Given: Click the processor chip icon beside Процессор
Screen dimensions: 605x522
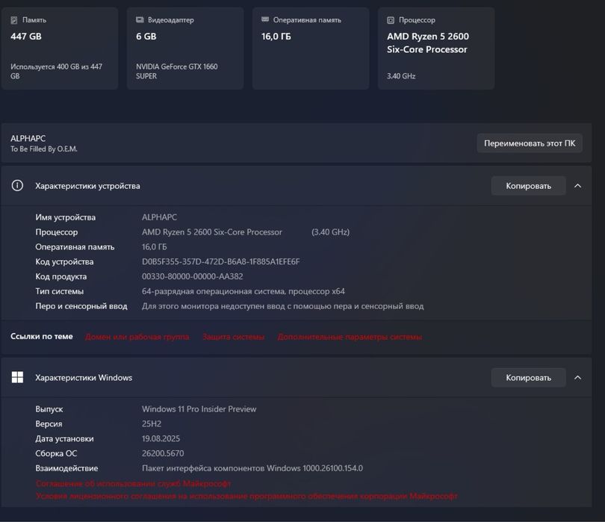Looking at the screenshot, I should tap(391, 20).
